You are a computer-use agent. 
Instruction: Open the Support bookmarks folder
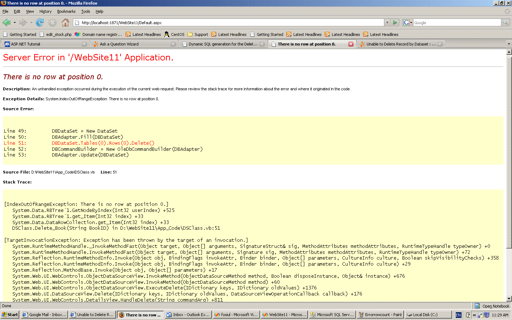point(198,34)
